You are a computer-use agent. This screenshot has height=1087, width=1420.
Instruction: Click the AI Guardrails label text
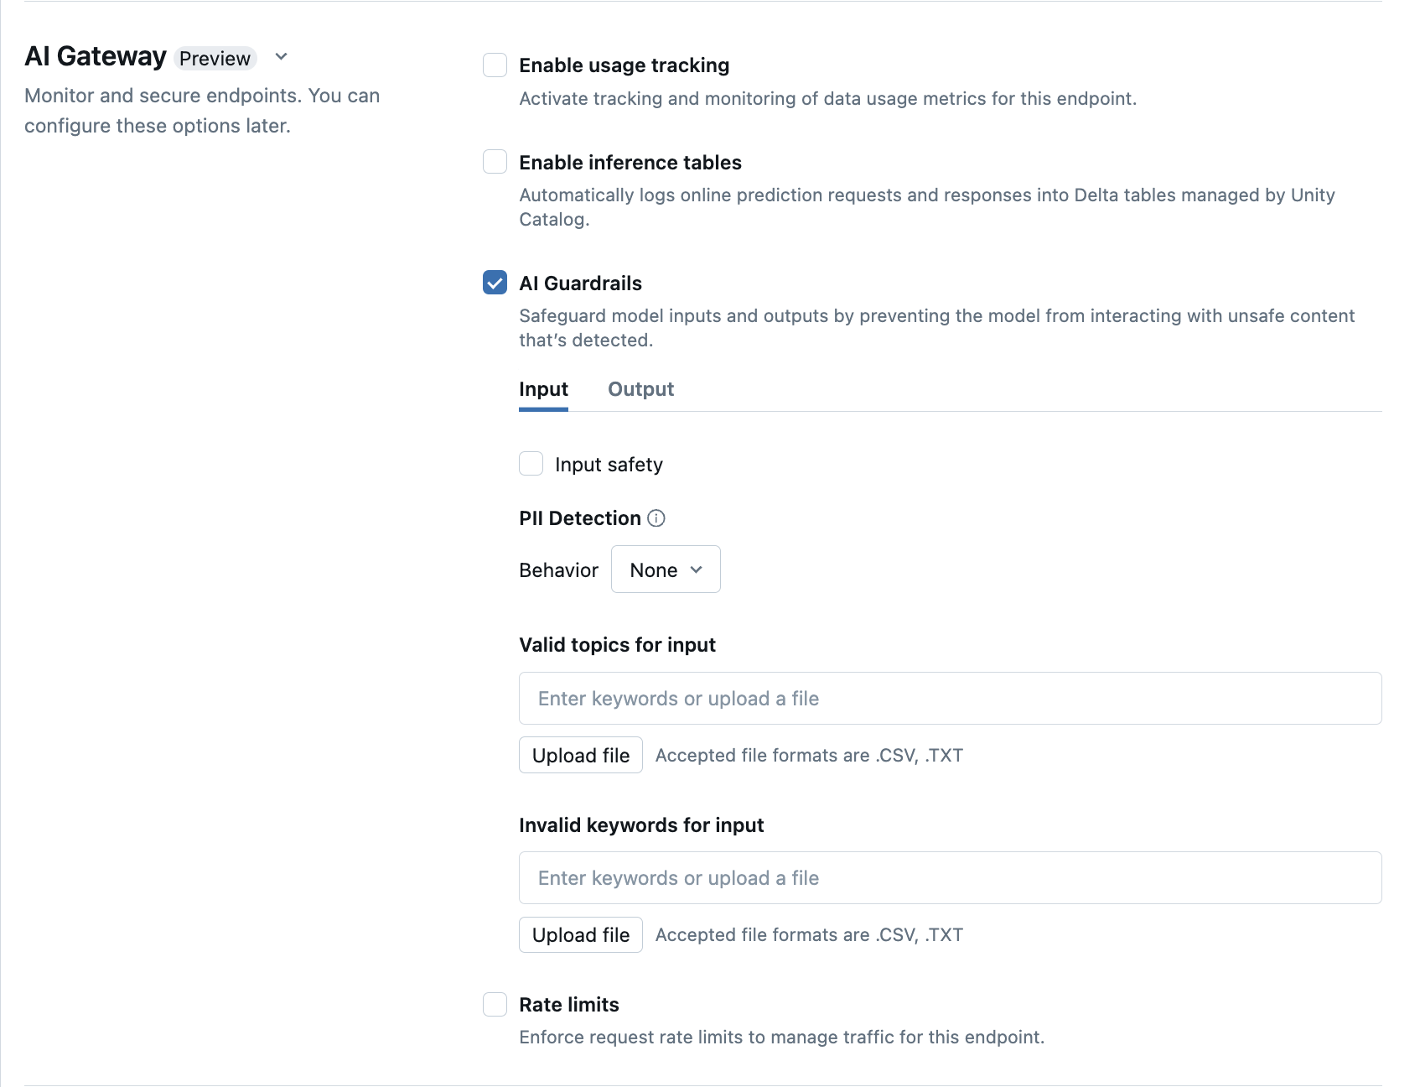(x=580, y=283)
